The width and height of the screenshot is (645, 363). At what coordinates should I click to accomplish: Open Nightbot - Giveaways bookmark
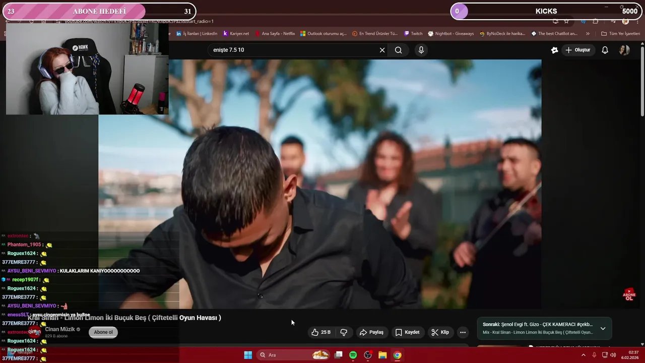click(451, 34)
